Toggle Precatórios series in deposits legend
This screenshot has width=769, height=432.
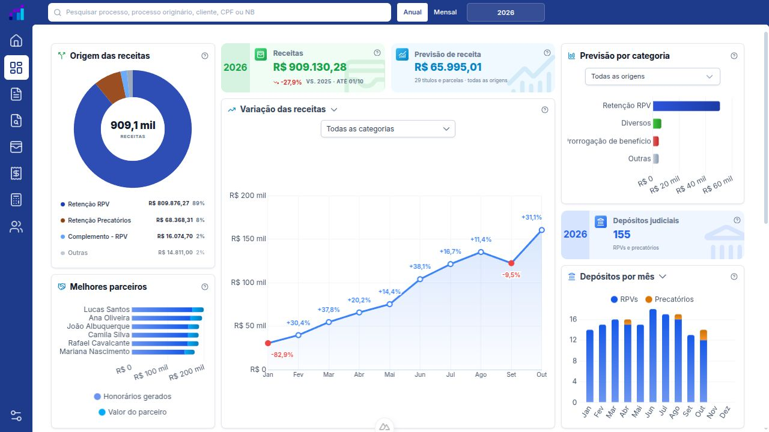tap(669, 299)
